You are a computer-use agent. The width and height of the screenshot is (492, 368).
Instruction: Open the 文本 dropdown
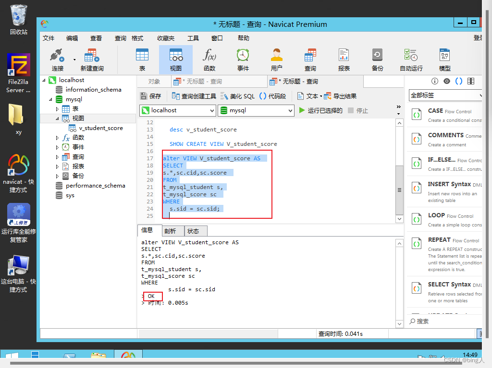pos(309,96)
